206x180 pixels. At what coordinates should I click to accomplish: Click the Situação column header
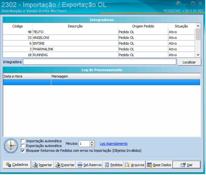click(181, 26)
